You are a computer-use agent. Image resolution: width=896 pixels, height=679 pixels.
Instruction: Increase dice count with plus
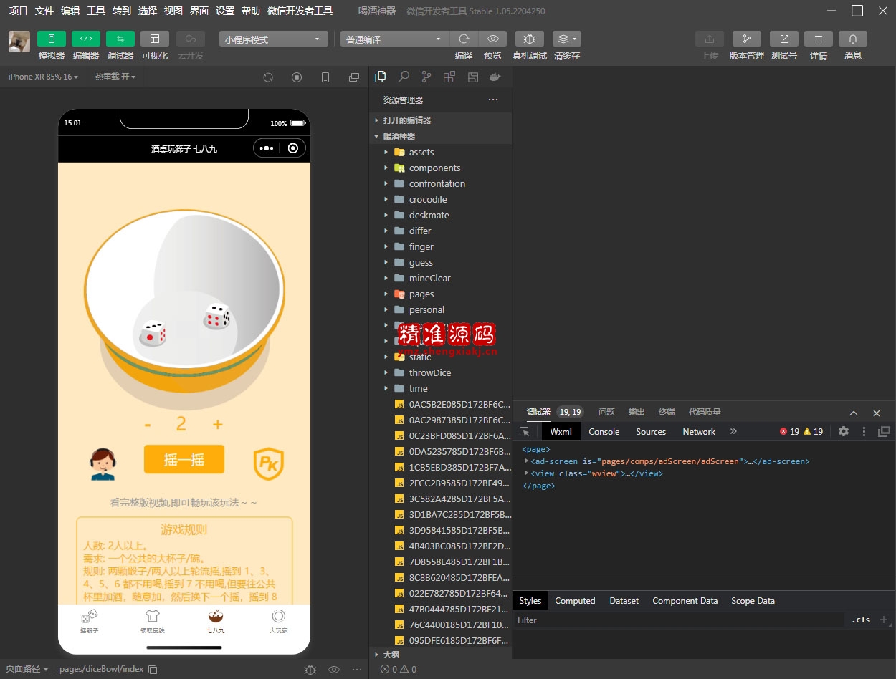tap(218, 425)
